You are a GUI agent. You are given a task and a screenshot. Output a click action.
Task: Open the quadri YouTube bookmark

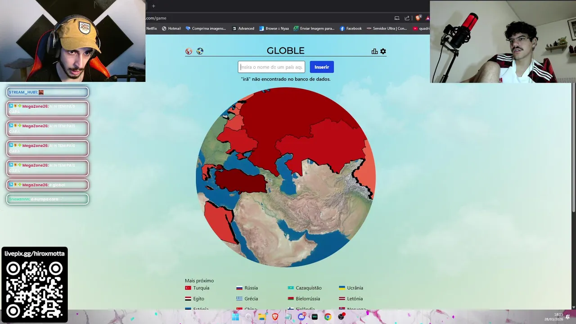click(x=421, y=28)
